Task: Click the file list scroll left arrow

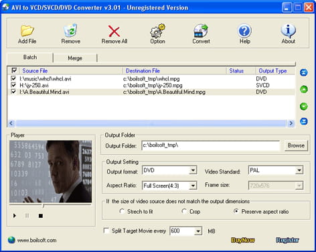Action: (x=11, y=123)
